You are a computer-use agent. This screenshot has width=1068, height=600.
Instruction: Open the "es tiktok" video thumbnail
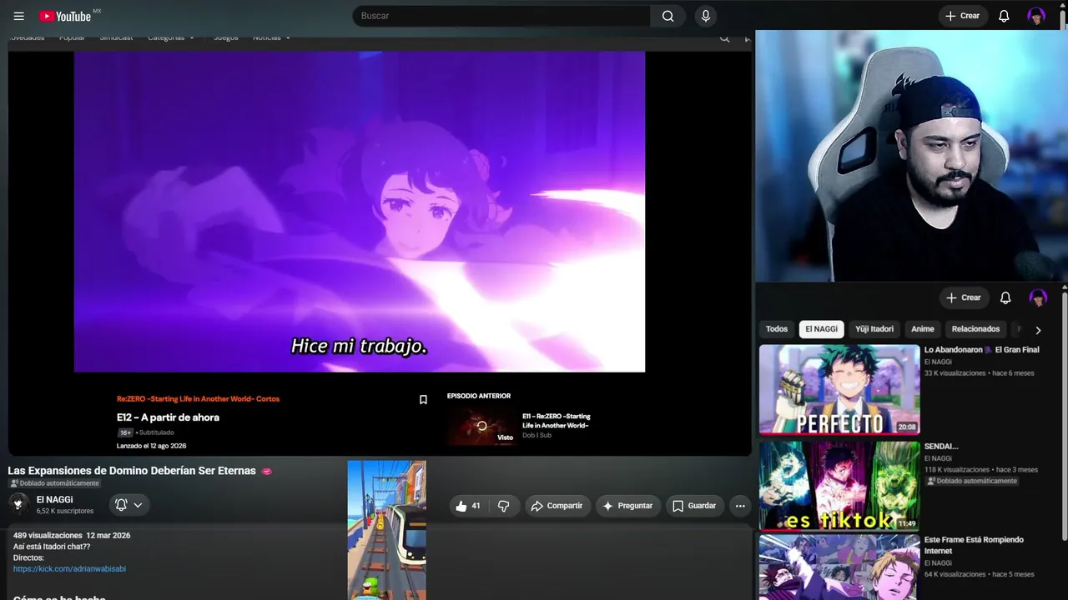pos(839,486)
